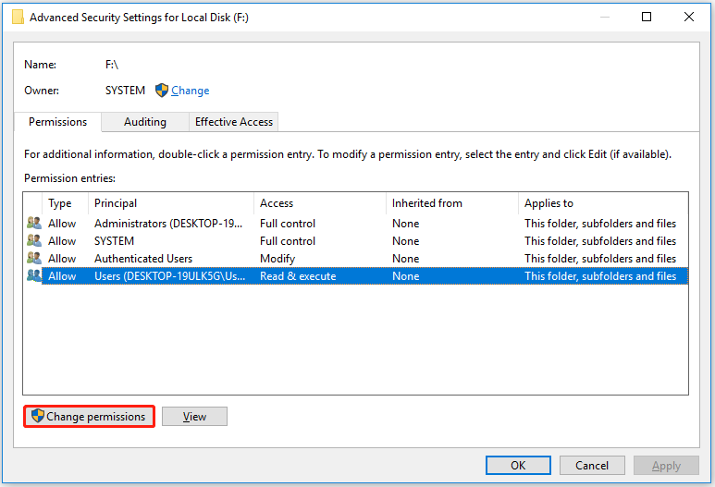The width and height of the screenshot is (715, 487).
Task: Click Allow in the Authenticated Users row
Action: (x=62, y=259)
